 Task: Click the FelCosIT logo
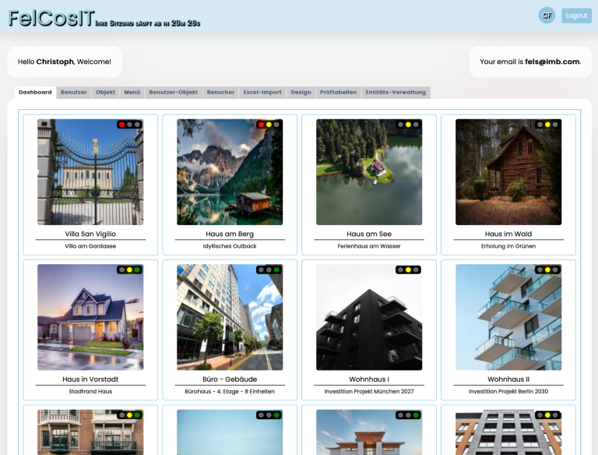[x=51, y=19]
